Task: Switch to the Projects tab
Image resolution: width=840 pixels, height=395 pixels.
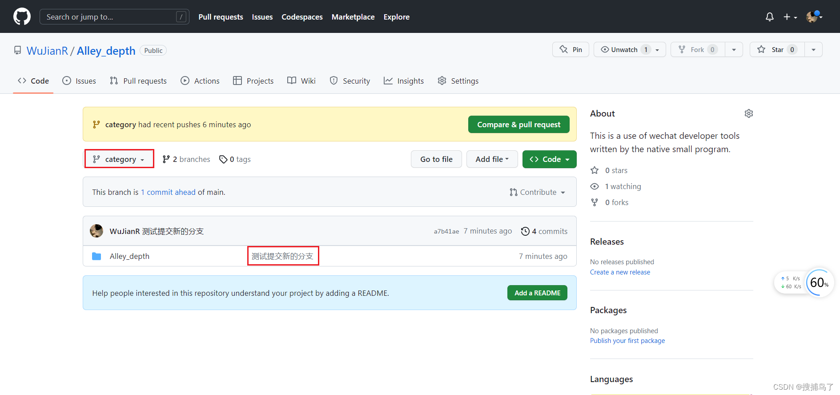Action: [x=253, y=81]
